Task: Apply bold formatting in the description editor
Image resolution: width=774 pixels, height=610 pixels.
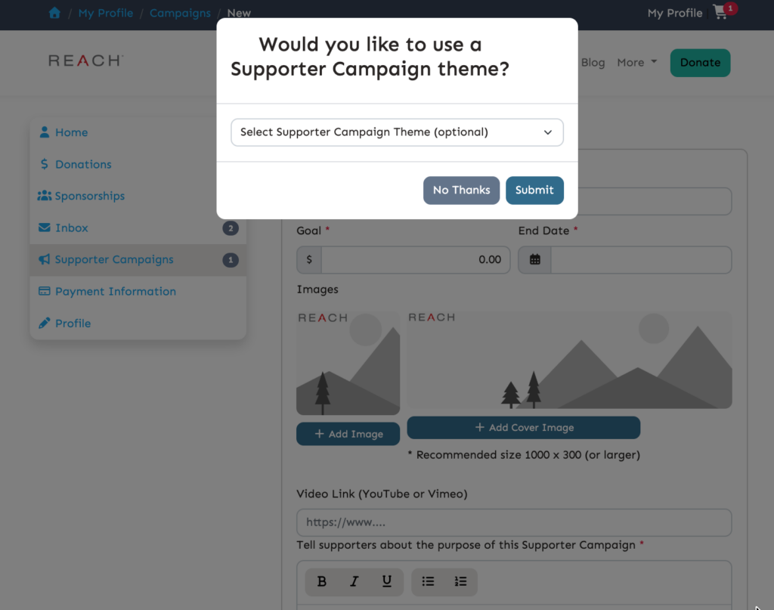Action: 321,582
